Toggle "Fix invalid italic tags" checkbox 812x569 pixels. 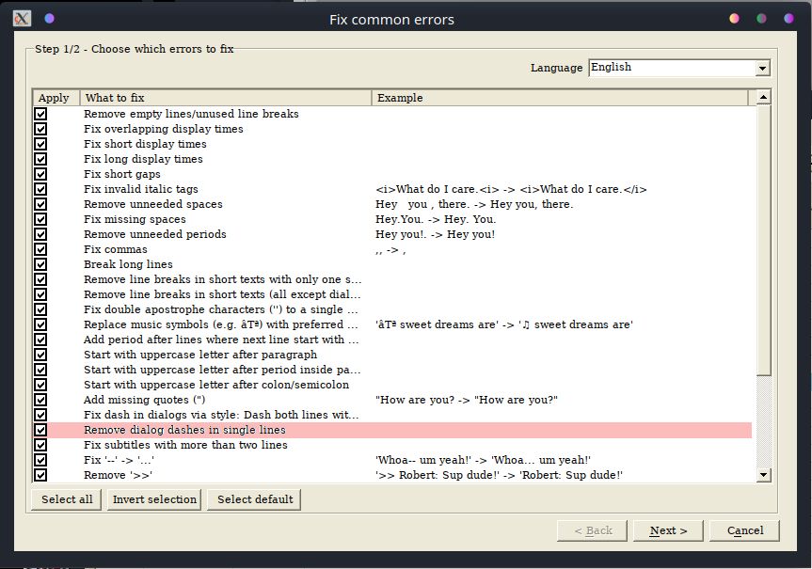click(x=40, y=188)
